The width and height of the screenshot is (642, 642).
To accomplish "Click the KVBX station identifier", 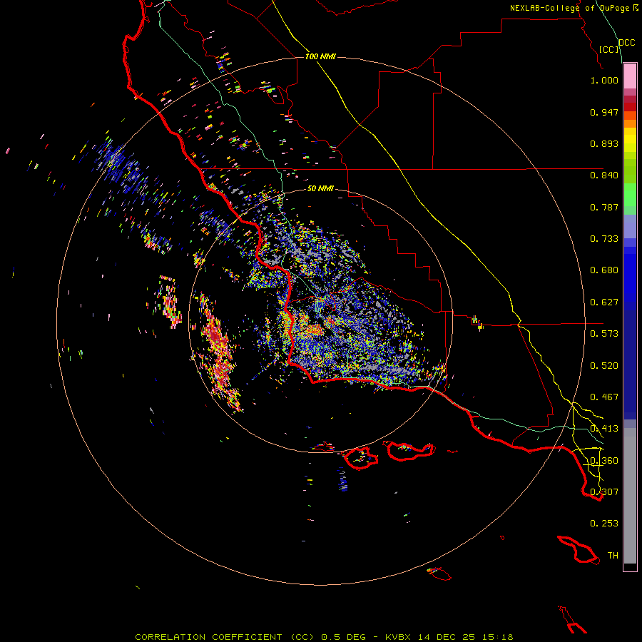I will click(399, 637).
